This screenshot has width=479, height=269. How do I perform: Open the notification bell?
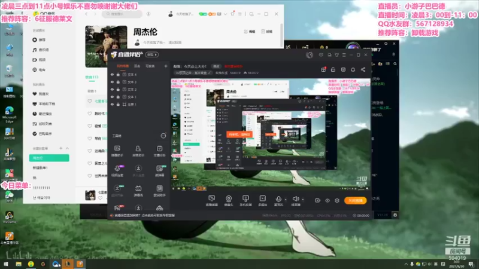pos(353,69)
